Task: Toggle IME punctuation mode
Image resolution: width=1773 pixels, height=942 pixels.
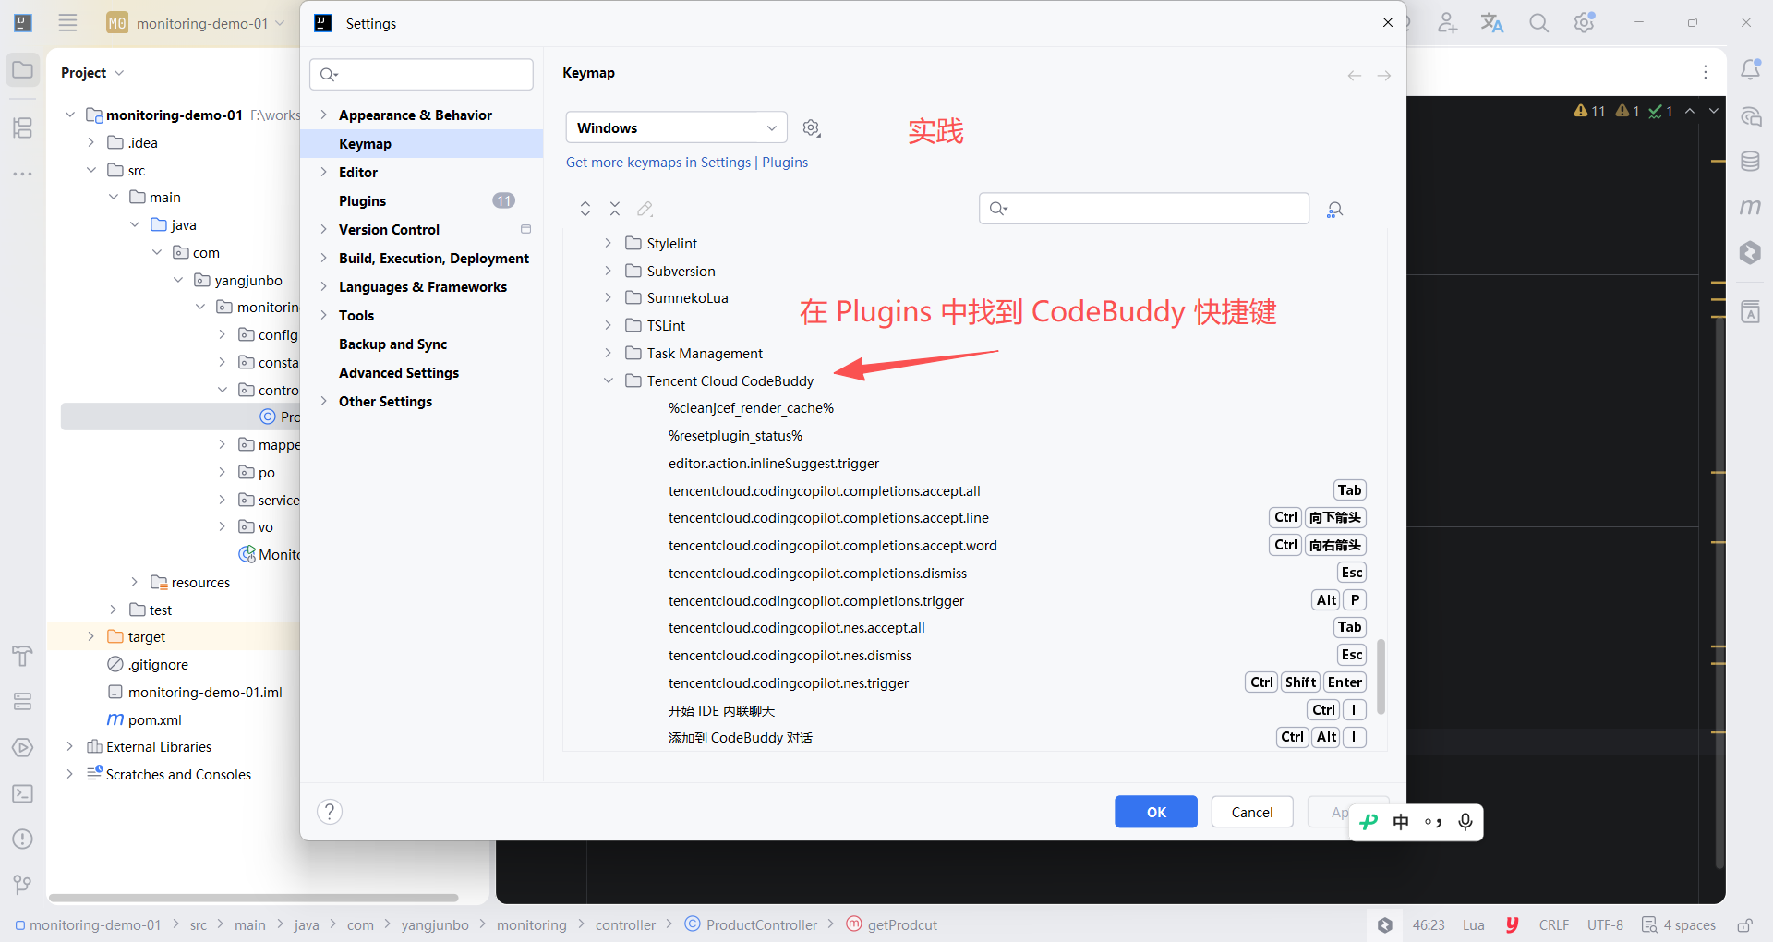Action: pyautogui.click(x=1433, y=822)
